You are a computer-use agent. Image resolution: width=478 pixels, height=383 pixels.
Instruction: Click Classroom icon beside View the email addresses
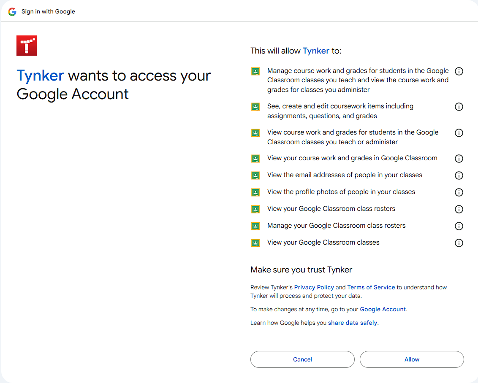(255, 175)
